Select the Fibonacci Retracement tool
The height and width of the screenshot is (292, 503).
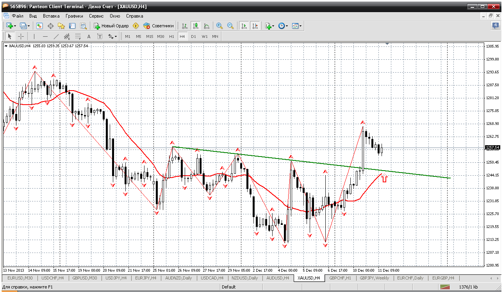(x=78, y=36)
